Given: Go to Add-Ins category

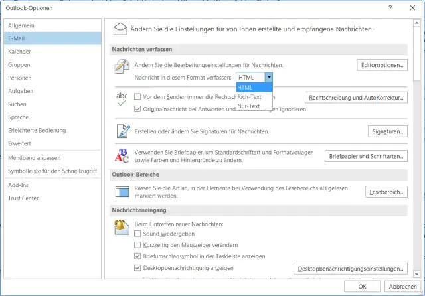Looking at the screenshot, I should [x=52, y=185].
